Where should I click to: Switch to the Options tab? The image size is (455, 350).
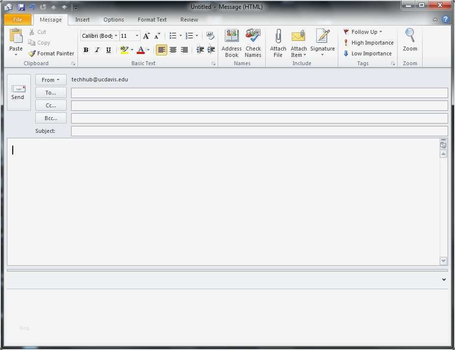point(114,20)
